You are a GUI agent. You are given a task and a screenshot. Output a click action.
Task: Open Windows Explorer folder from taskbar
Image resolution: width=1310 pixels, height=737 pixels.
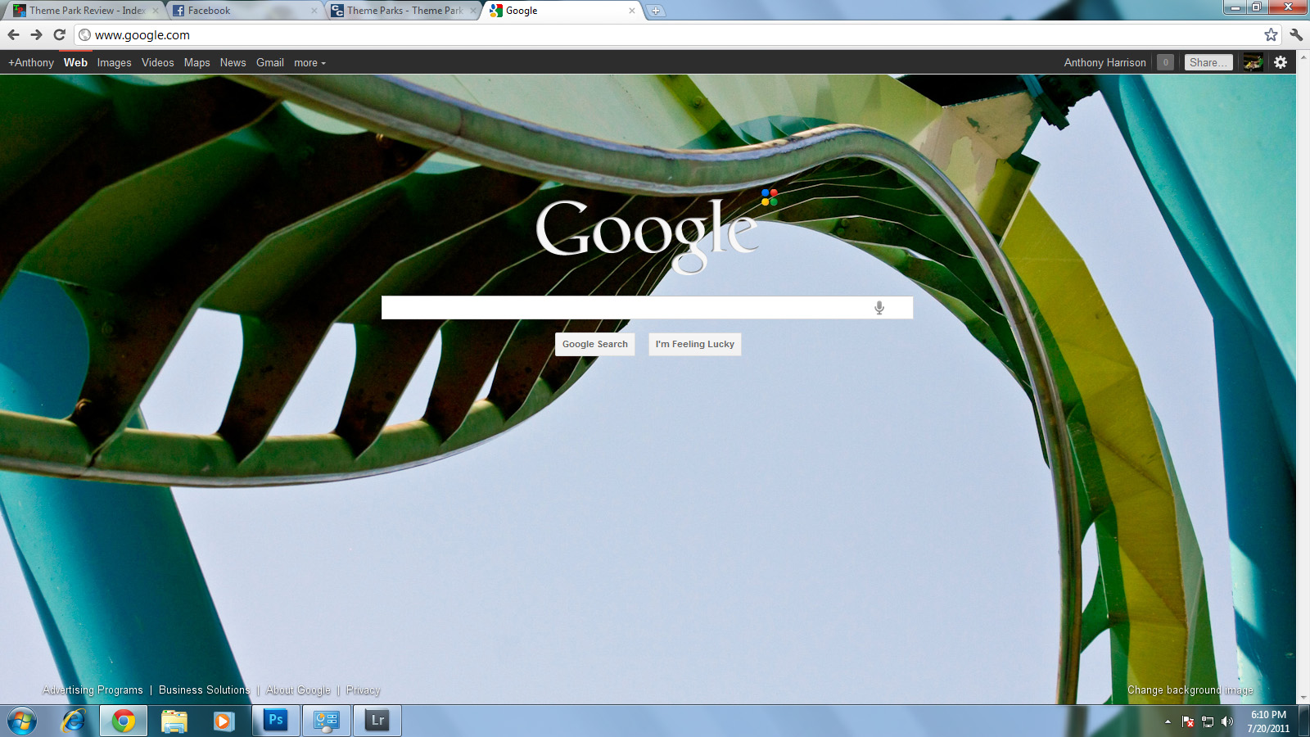pyautogui.click(x=174, y=721)
